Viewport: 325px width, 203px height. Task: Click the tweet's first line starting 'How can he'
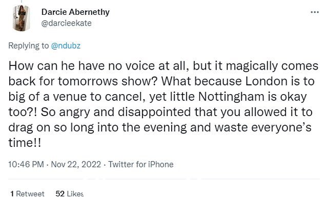pos(164,66)
